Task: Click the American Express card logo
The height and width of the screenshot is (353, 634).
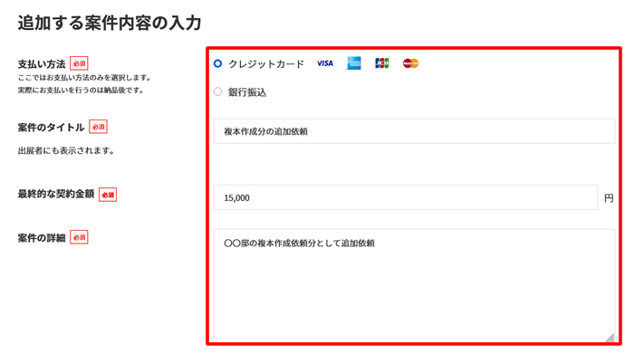Action: [x=354, y=63]
